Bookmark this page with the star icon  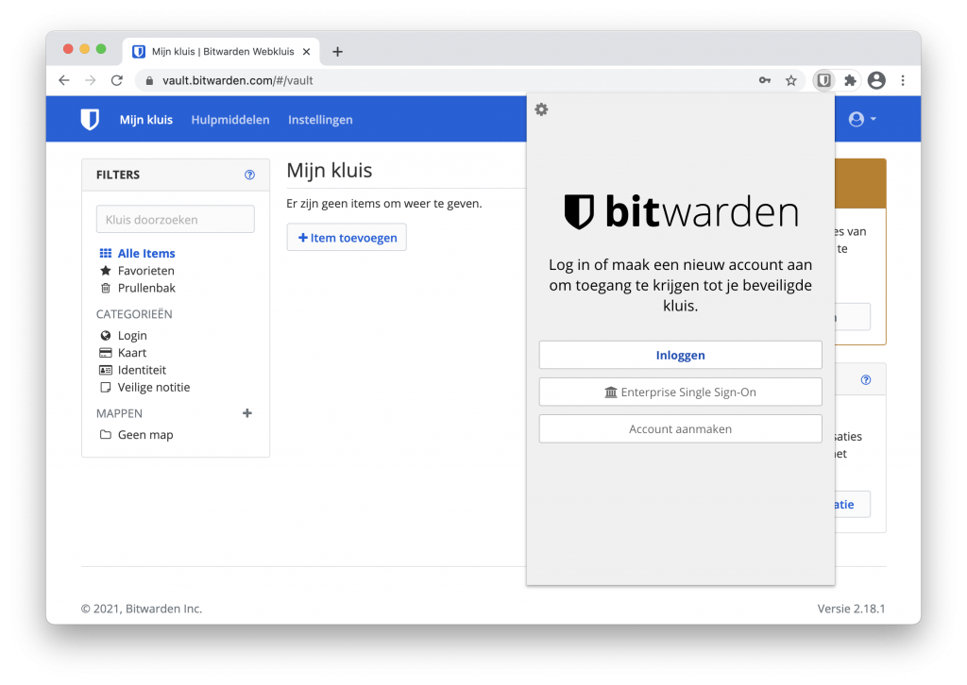point(791,81)
